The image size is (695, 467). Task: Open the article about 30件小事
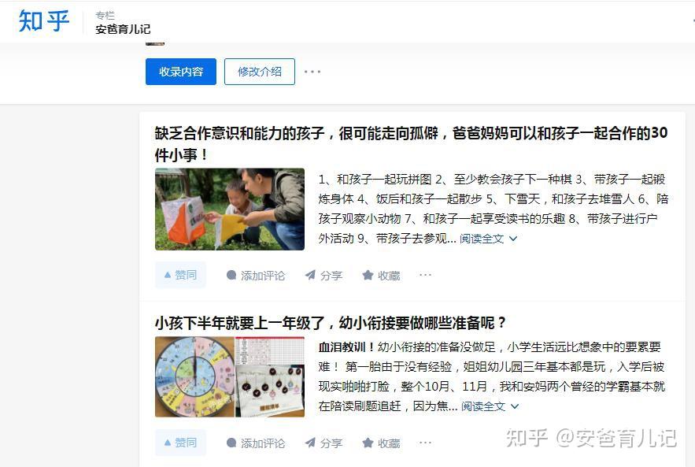click(x=411, y=143)
